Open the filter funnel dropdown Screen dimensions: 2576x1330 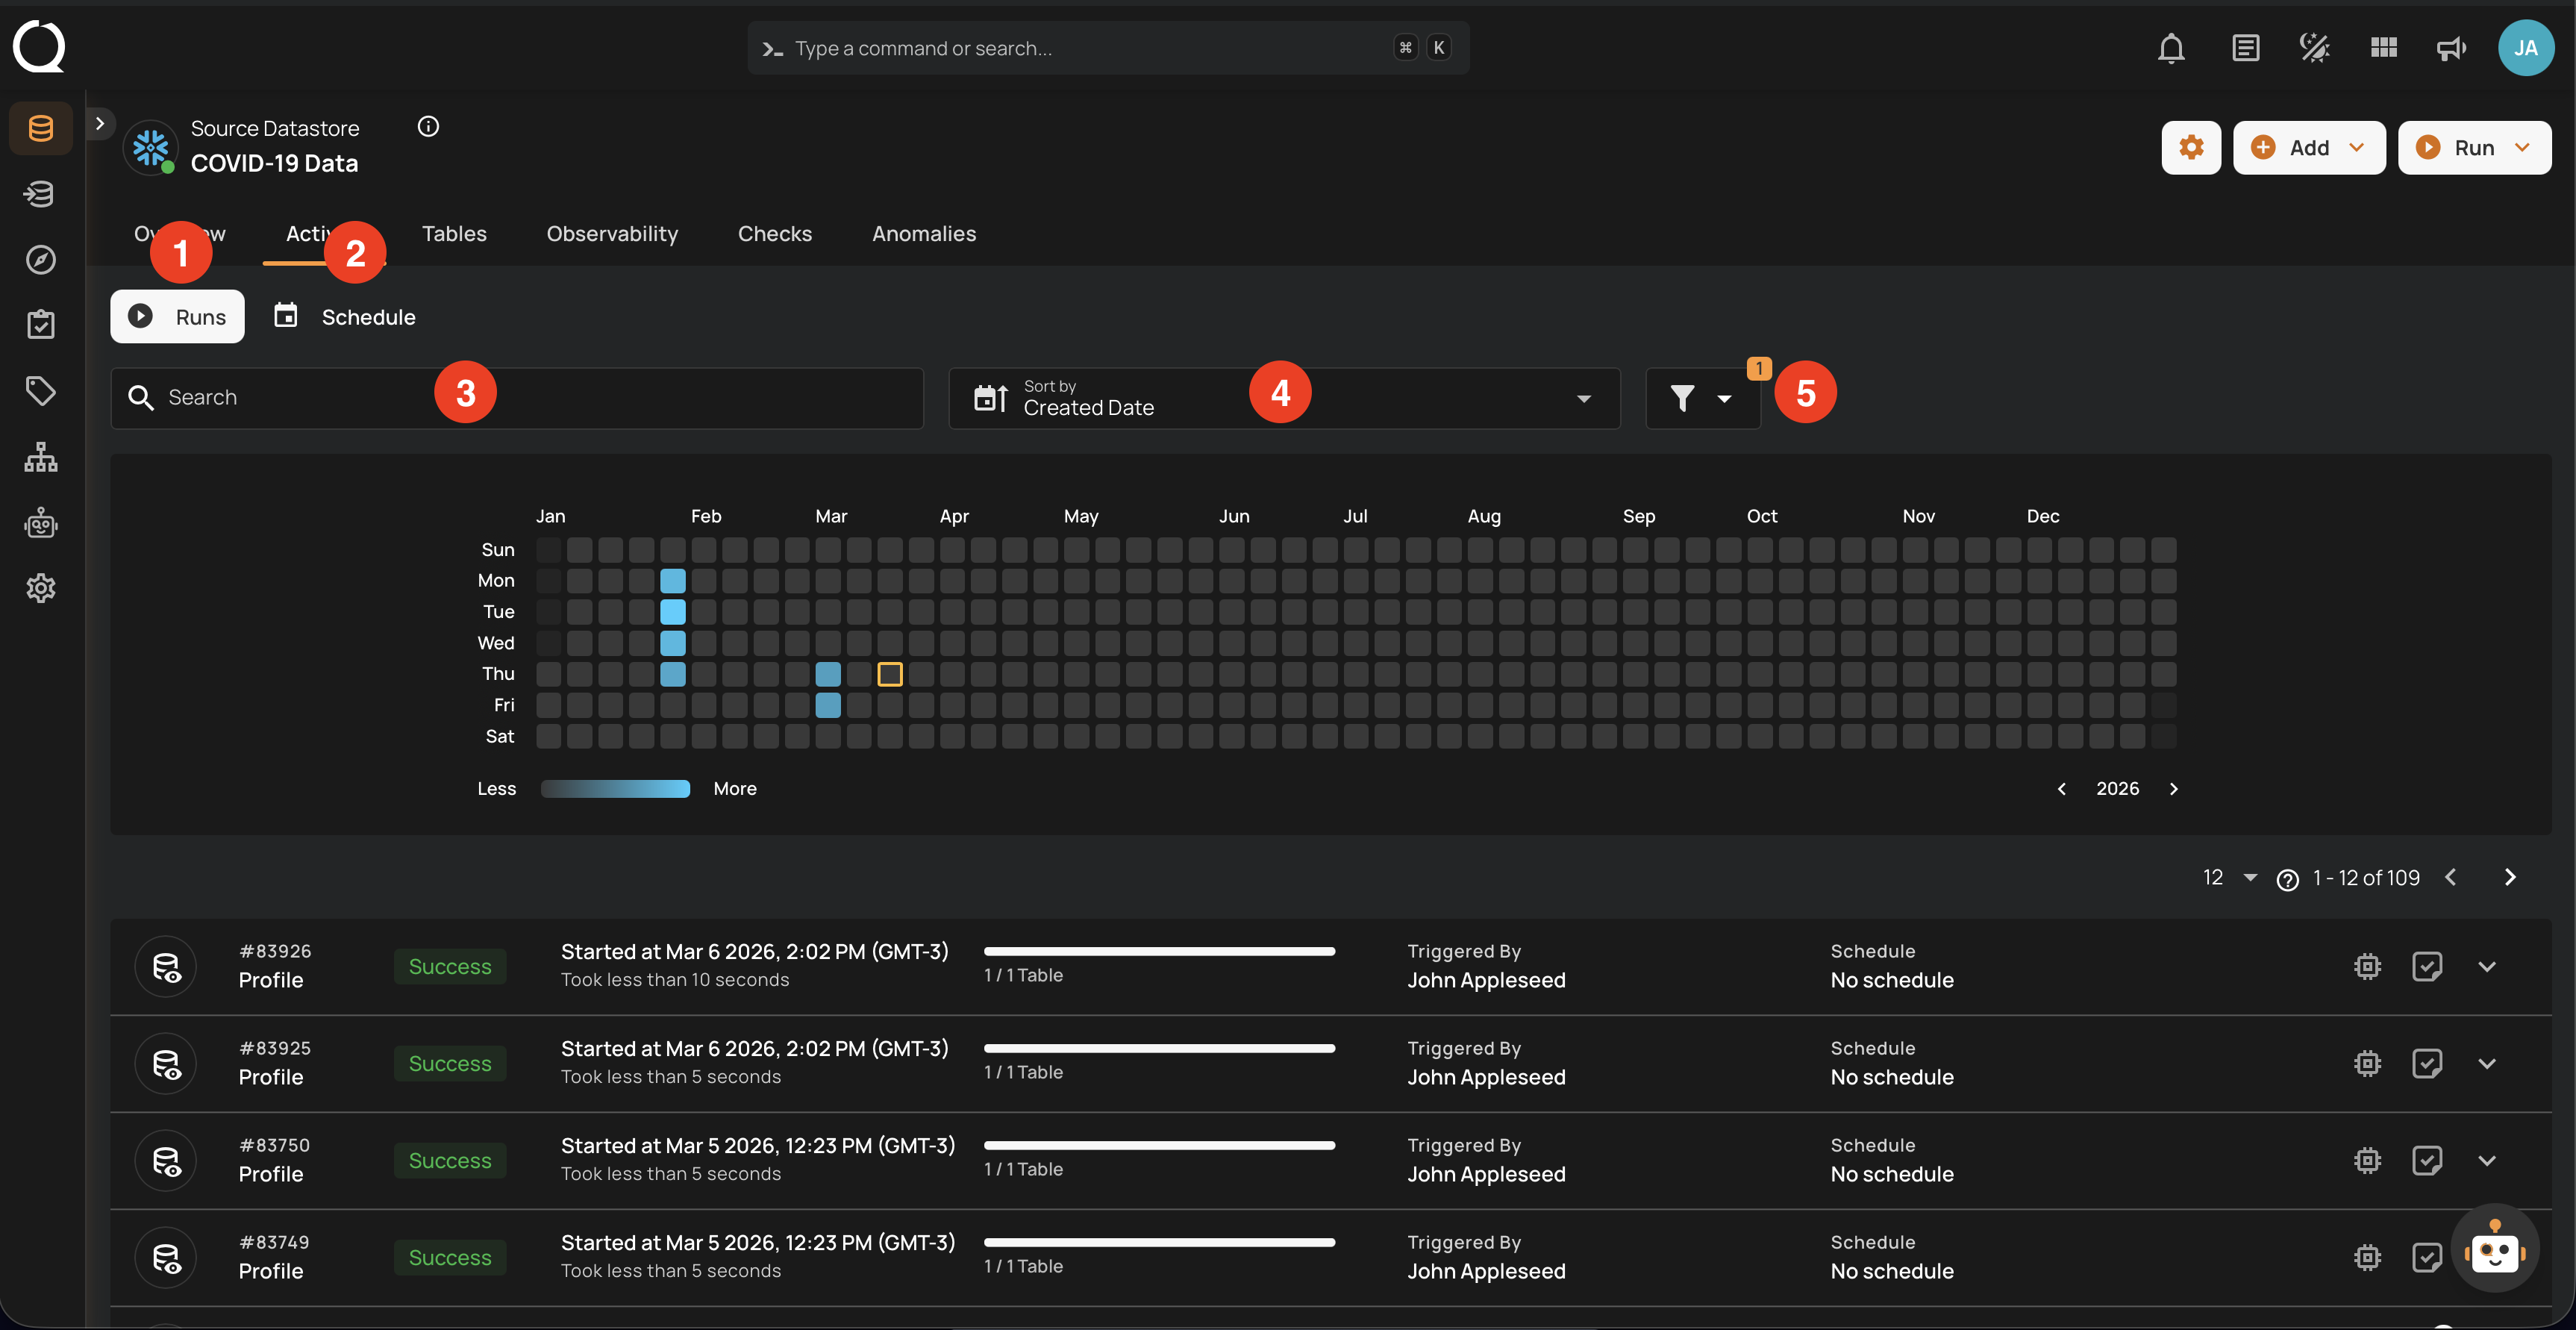1701,397
